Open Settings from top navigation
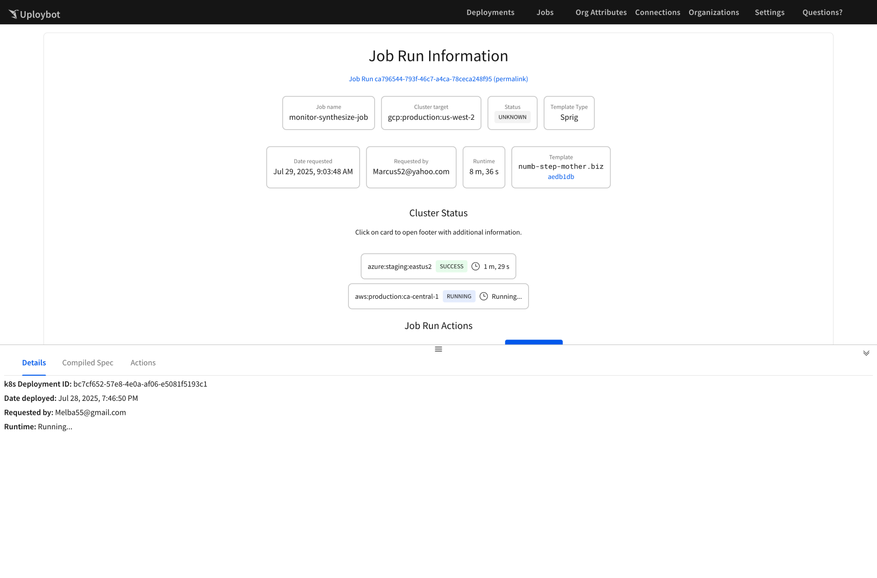877x578 pixels. pos(769,12)
